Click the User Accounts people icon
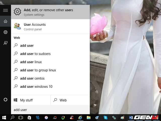161x121 pixels. pyautogui.click(x=17, y=26)
